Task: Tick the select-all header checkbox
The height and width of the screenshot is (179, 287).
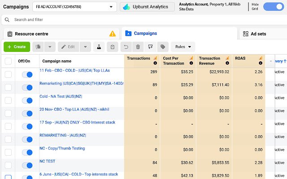Action: [x=8, y=61]
